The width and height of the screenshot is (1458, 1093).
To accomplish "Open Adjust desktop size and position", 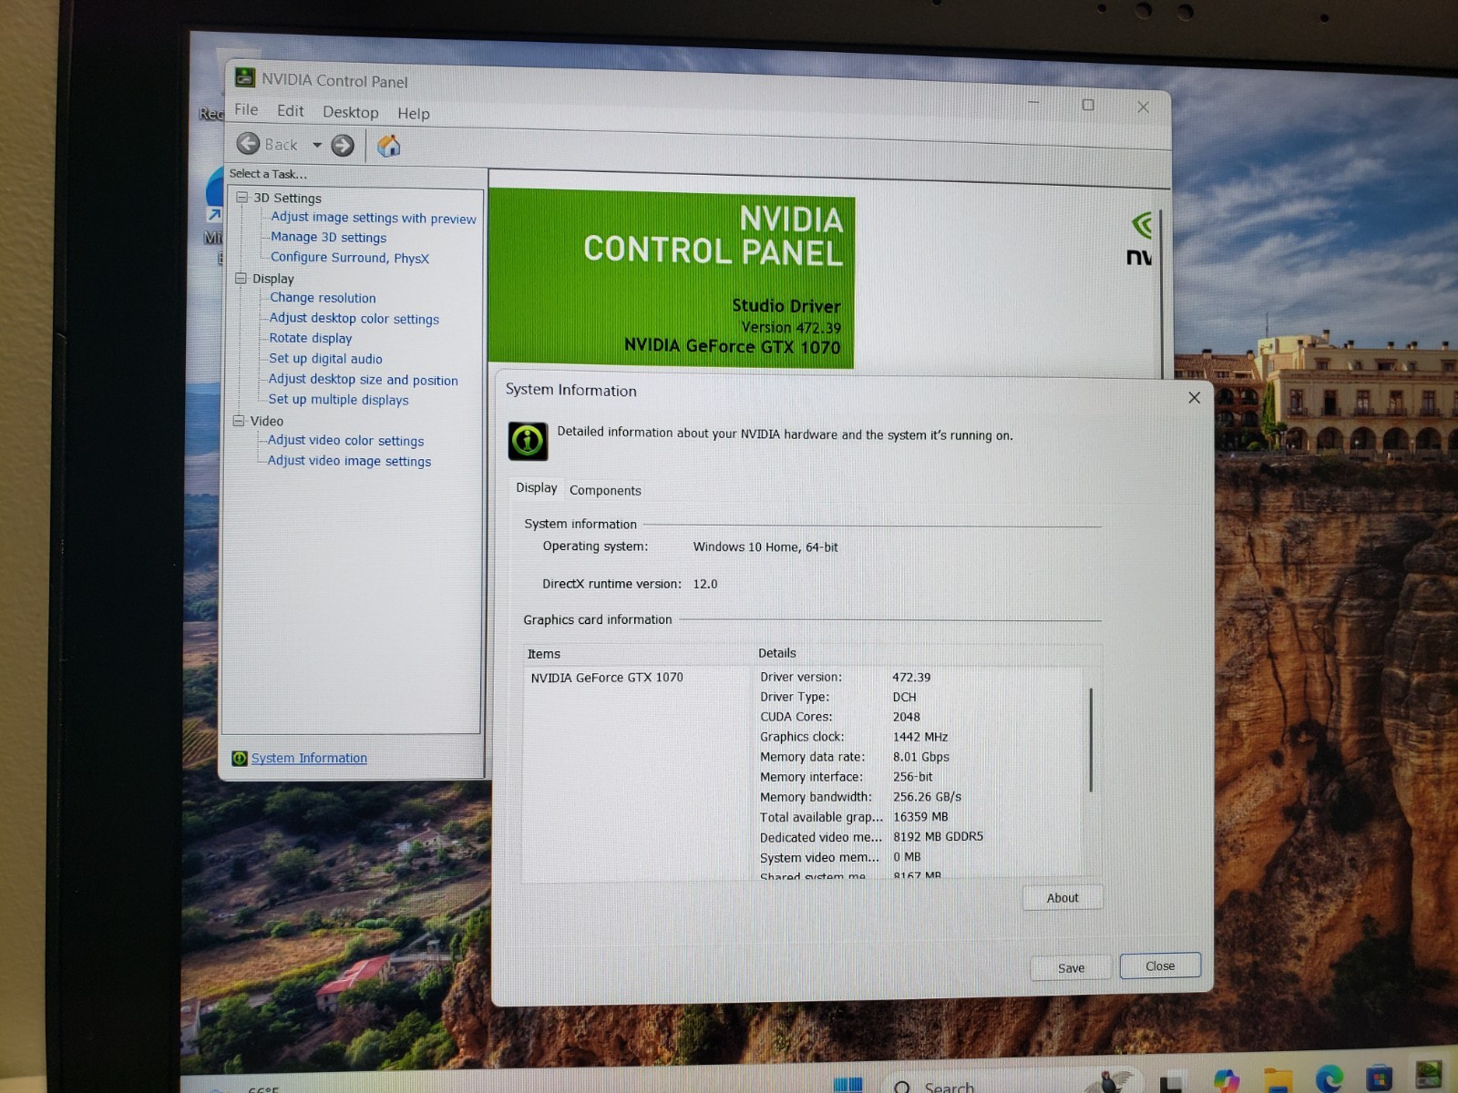I will 364,380.
